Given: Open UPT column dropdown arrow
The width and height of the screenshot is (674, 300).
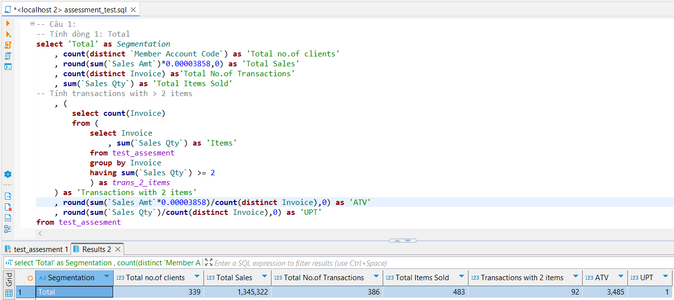Looking at the screenshot, I should [665, 277].
